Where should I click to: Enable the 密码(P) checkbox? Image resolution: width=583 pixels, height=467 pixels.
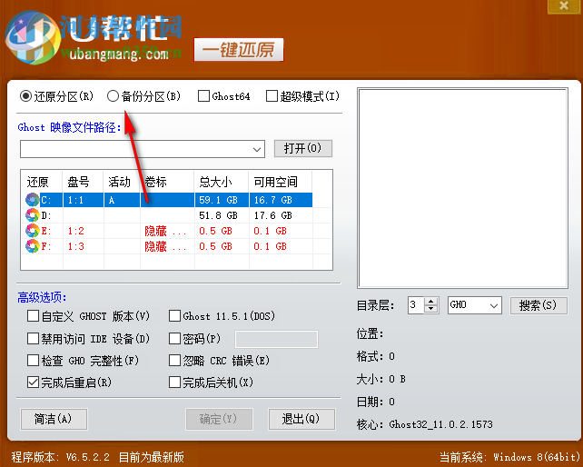(174, 338)
